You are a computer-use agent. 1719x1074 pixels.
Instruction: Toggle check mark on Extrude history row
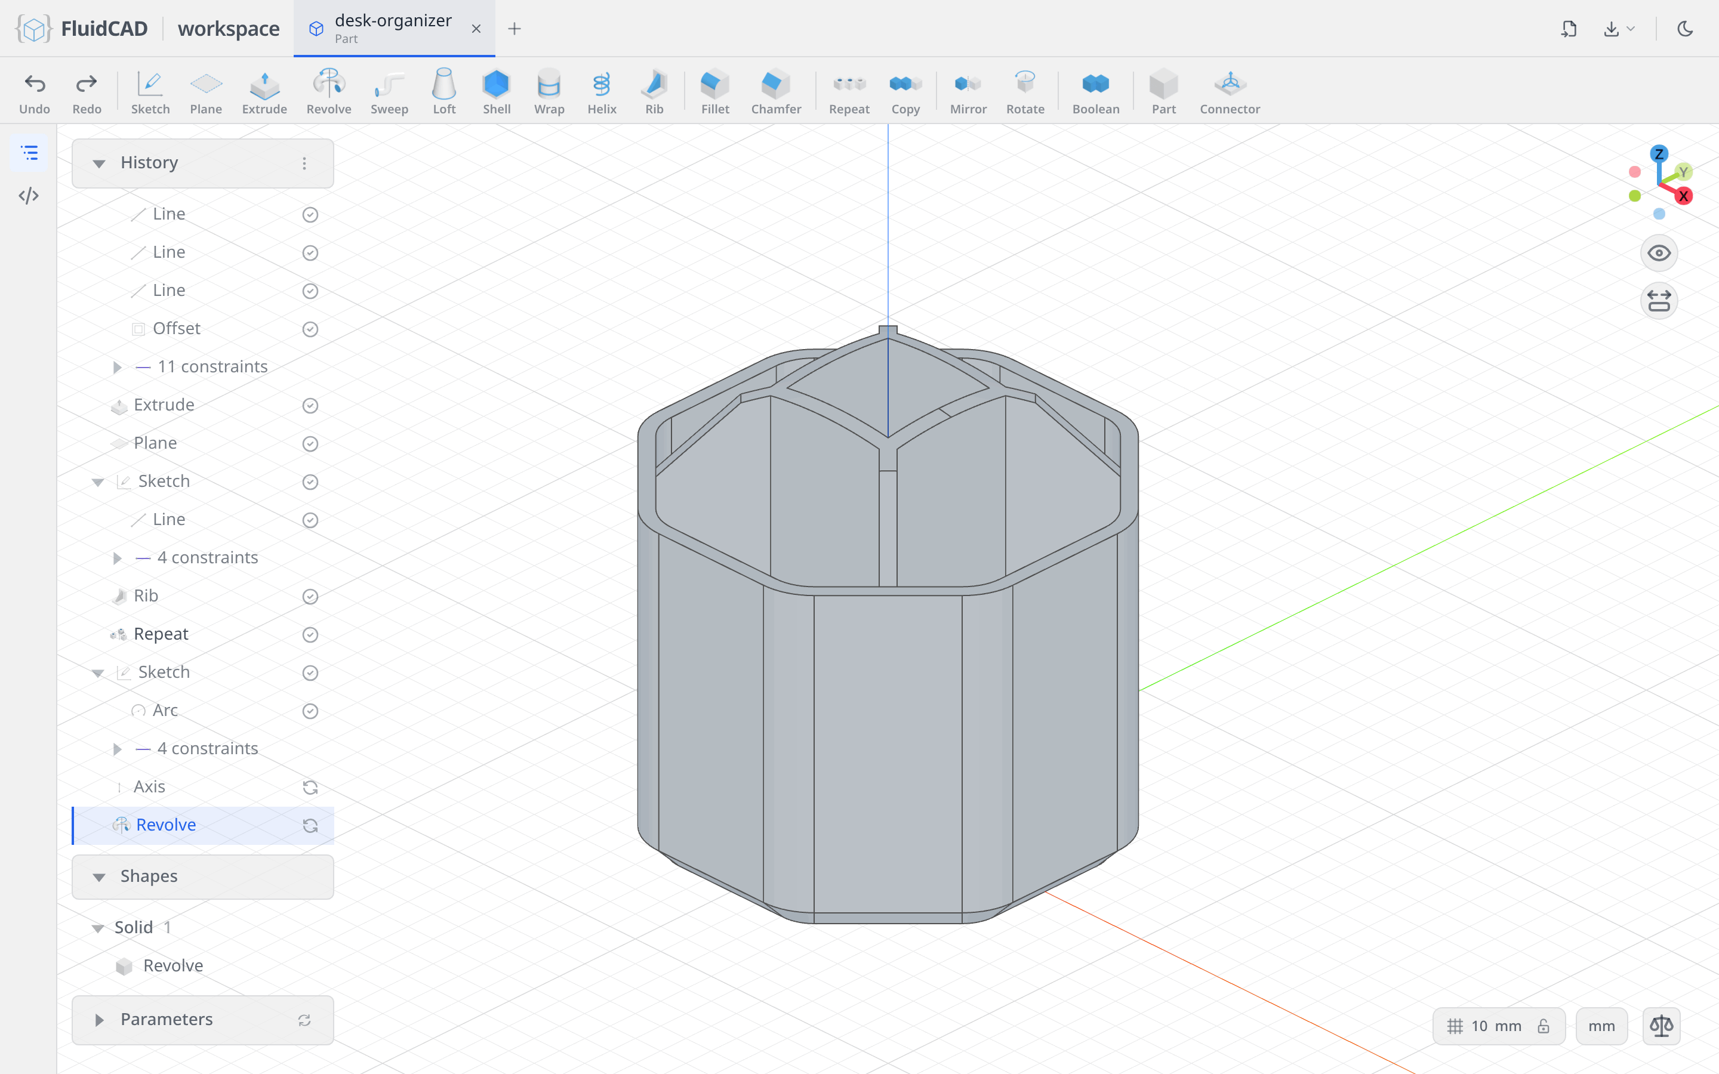pyautogui.click(x=310, y=406)
